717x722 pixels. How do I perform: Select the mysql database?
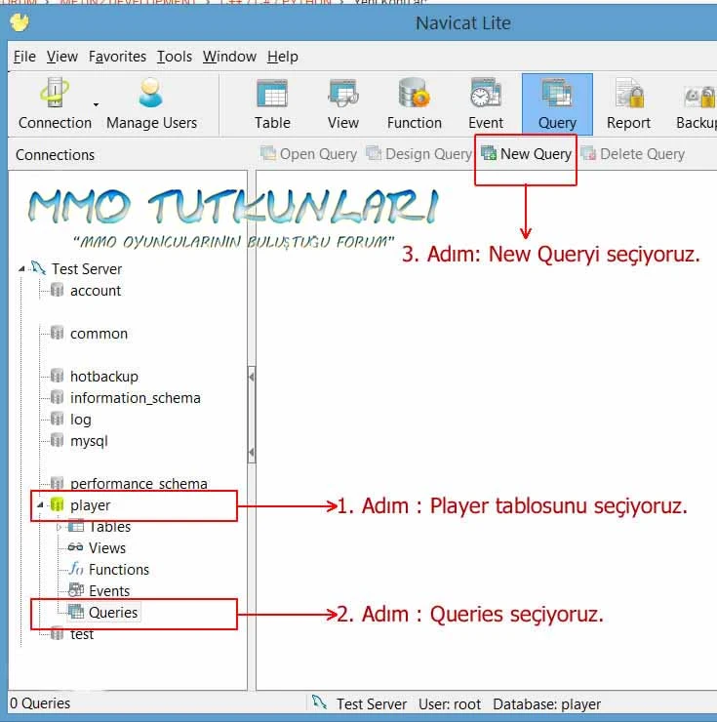coord(89,441)
